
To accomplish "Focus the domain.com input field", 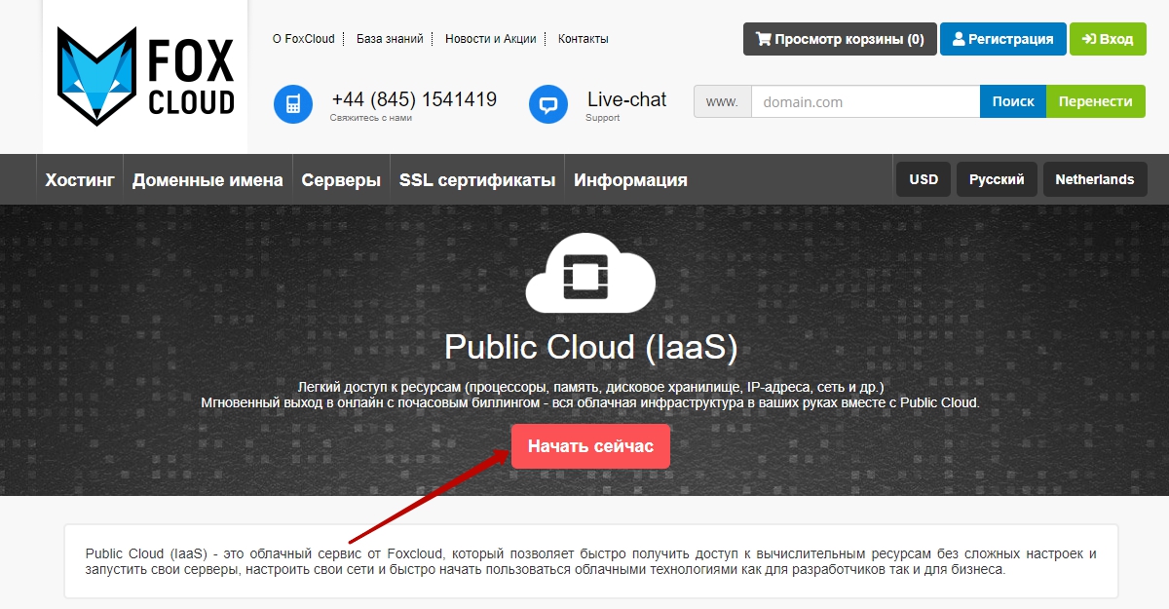I will tap(865, 101).
